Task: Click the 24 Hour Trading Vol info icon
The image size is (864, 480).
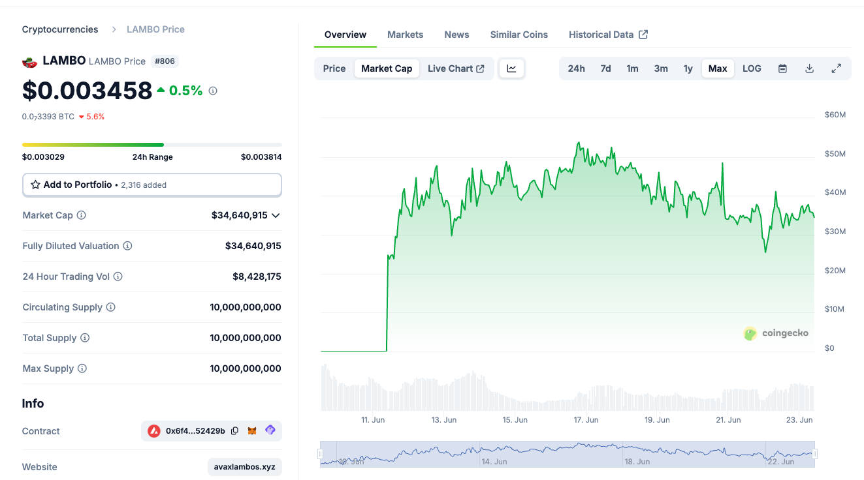Action: [118, 277]
